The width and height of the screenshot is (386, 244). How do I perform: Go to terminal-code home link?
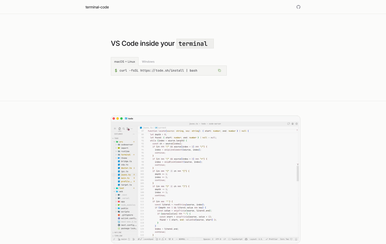click(97, 7)
